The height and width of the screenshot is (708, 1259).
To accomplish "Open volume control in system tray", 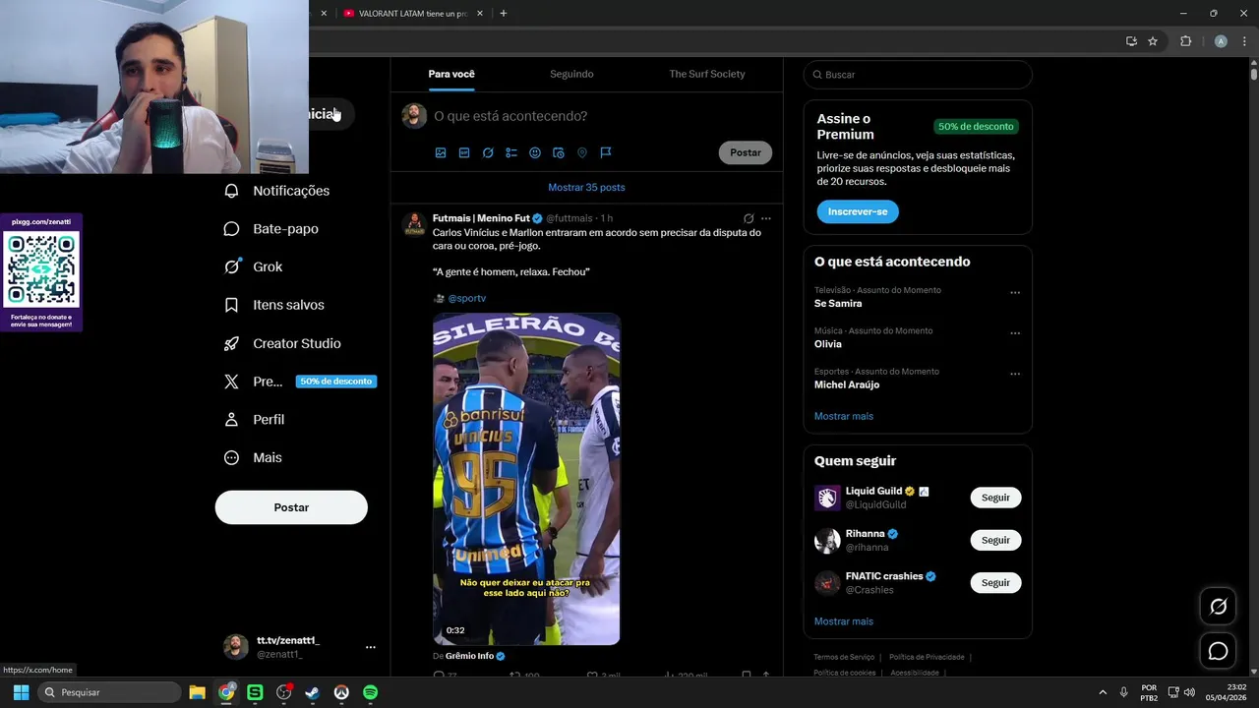I will (1189, 692).
